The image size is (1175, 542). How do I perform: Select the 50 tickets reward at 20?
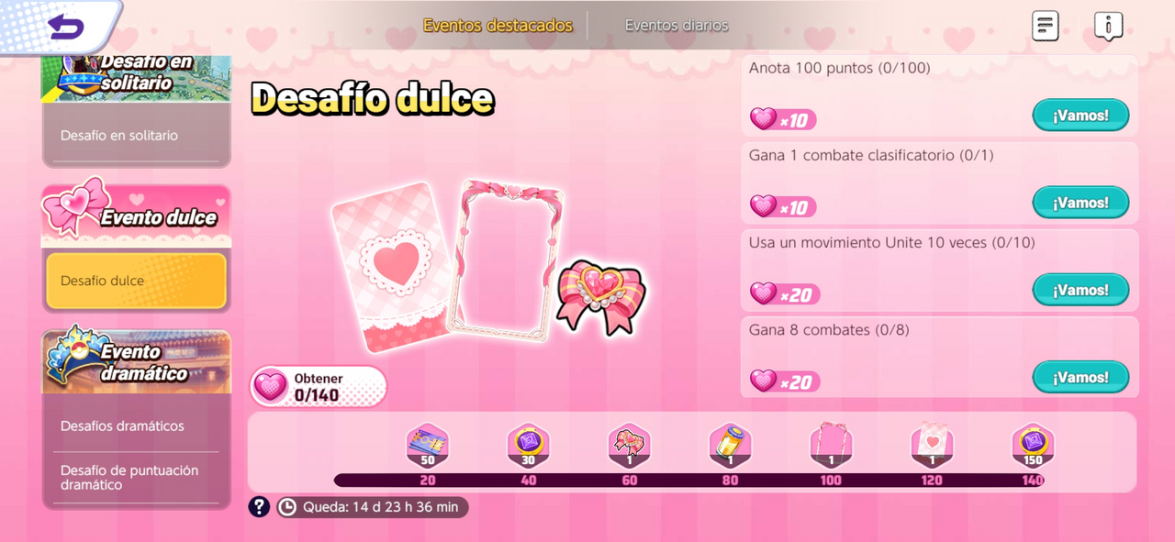(x=428, y=447)
